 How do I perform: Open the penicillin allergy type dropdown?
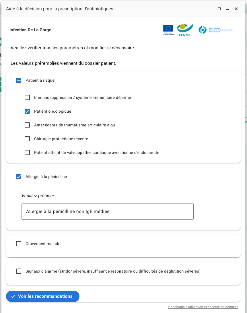[107, 212]
